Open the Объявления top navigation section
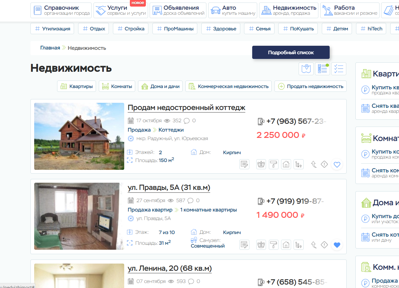Viewport: 399px width, 288px height. pos(178,10)
